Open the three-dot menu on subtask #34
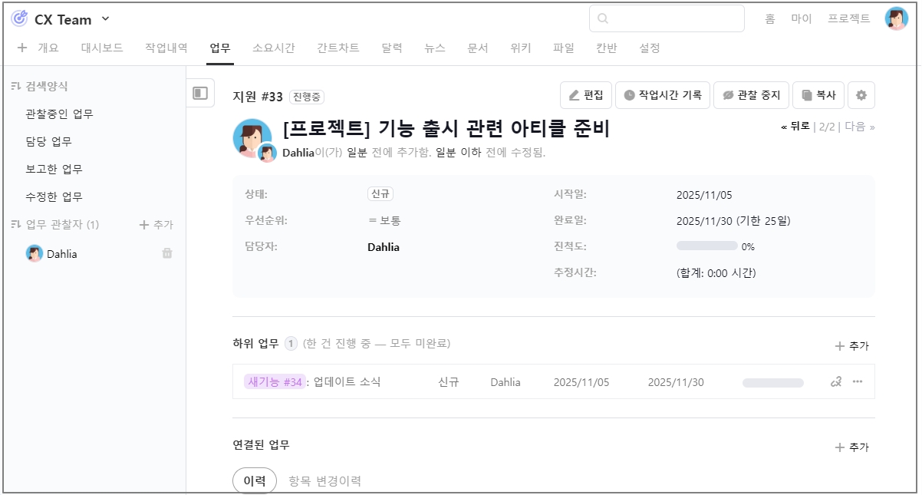Image resolution: width=922 pixels, height=495 pixels. (x=858, y=382)
